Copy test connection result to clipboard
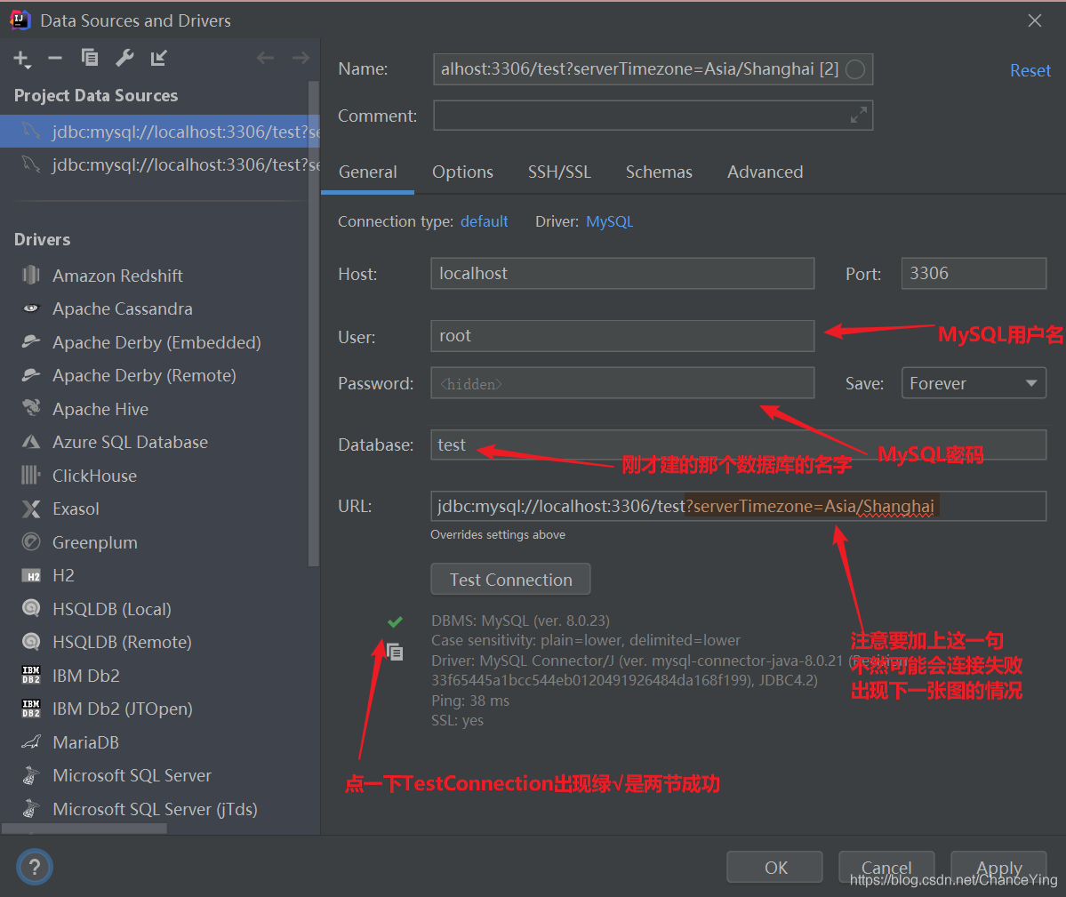The width and height of the screenshot is (1066, 897). tap(395, 653)
